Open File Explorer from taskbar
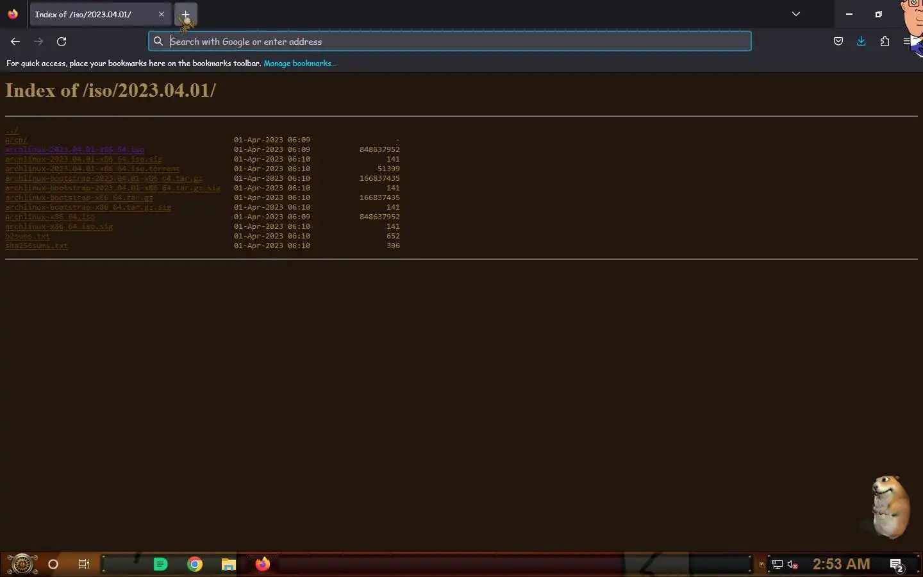The width and height of the screenshot is (923, 577). tap(229, 564)
